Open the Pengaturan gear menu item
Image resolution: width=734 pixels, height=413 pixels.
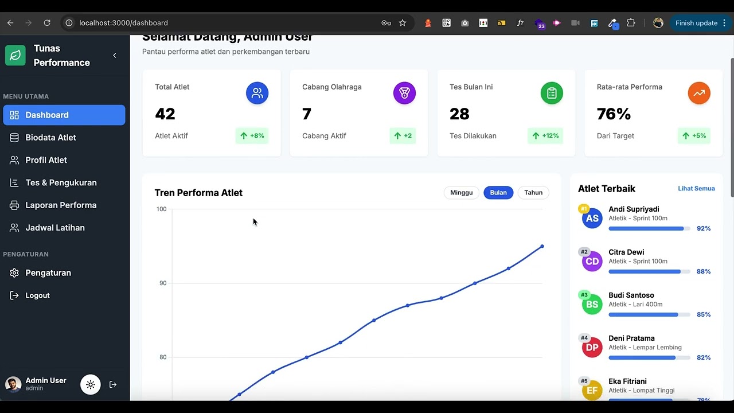tap(64, 273)
